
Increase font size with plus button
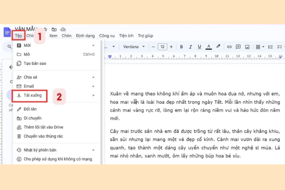171,47
